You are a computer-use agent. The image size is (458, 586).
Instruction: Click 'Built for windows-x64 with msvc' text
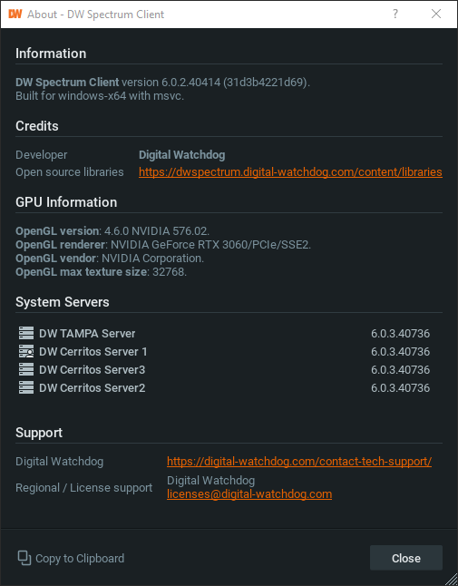click(100, 96)
